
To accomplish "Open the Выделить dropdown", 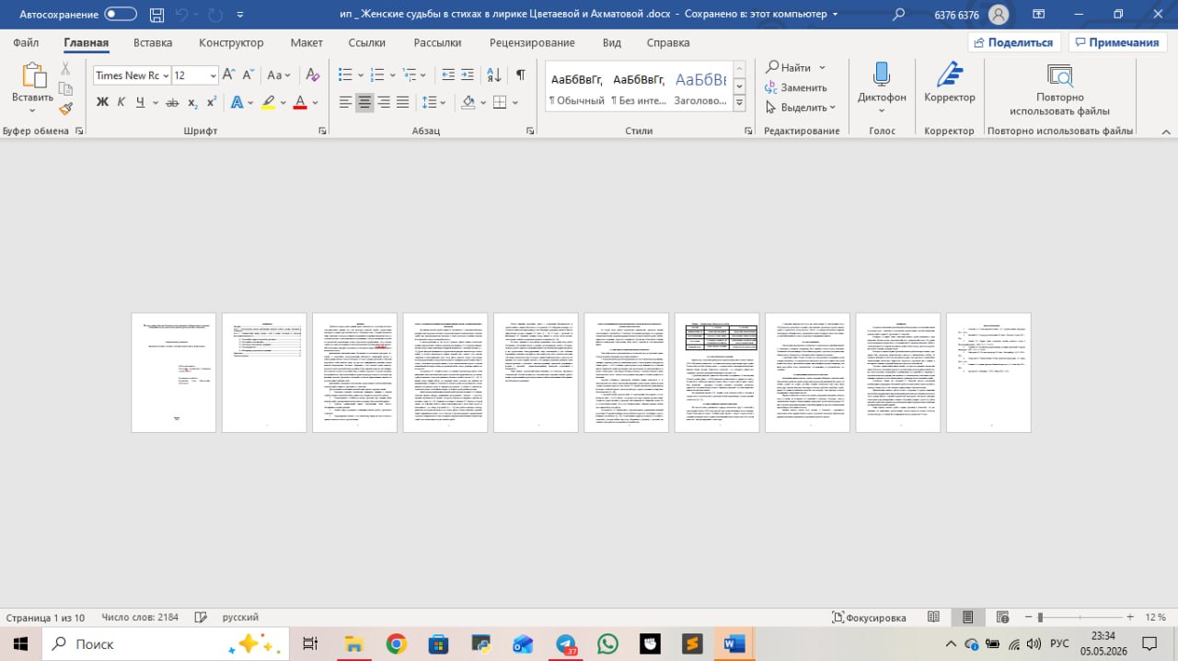I will 801,108.
